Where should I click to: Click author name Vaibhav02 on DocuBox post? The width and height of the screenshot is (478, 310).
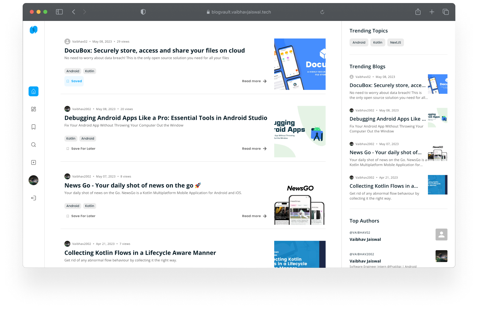coord(80,42)
